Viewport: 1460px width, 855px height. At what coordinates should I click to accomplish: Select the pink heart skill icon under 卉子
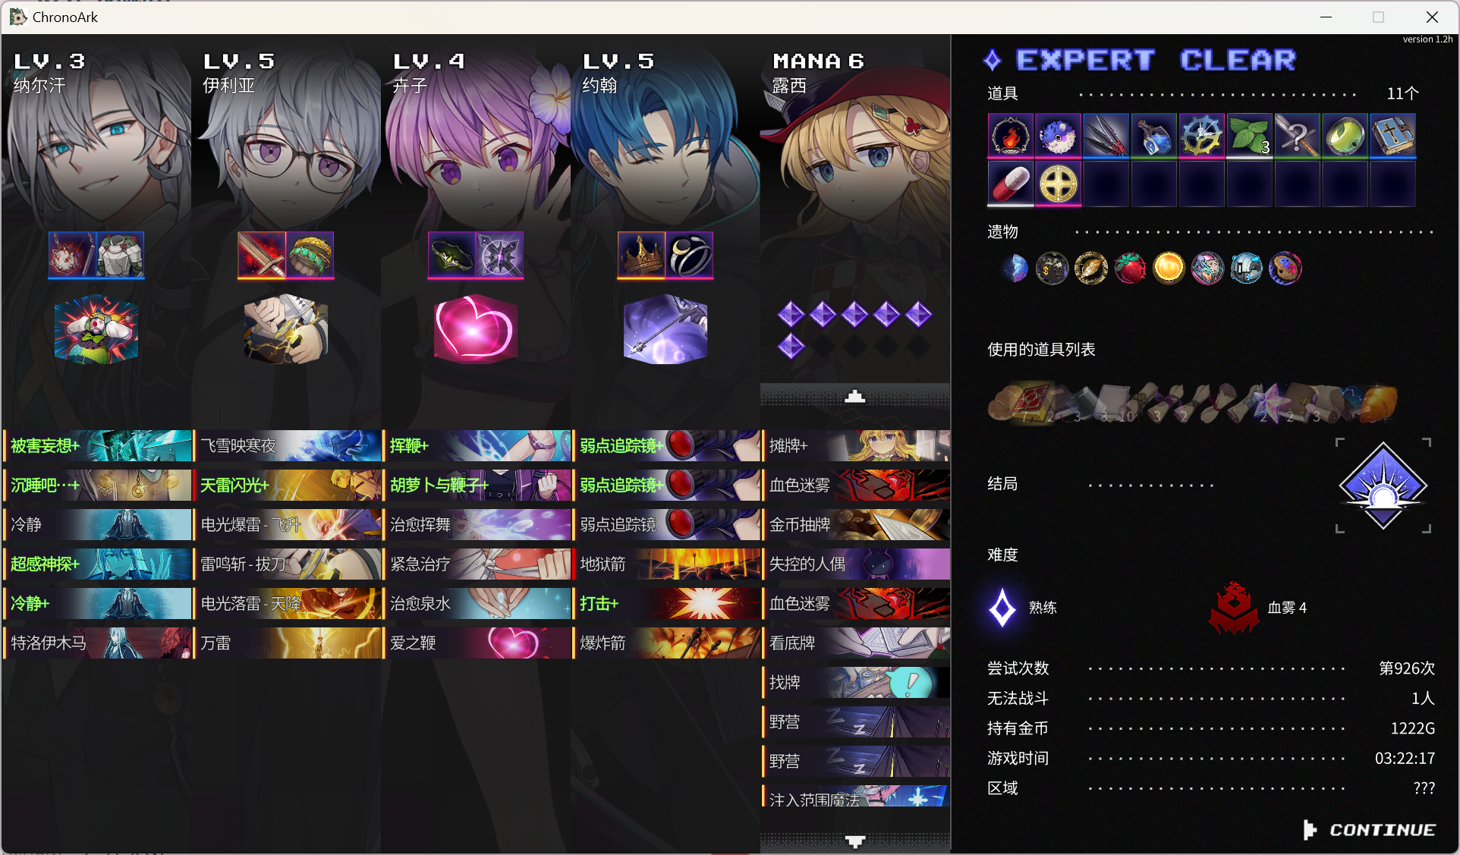coord(476,328)
